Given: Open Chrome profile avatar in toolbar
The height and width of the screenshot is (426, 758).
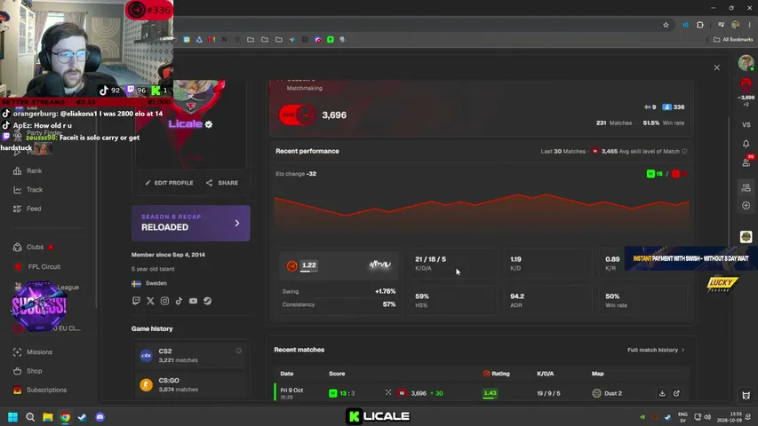Looking at the screenshot, I should 735,25.
